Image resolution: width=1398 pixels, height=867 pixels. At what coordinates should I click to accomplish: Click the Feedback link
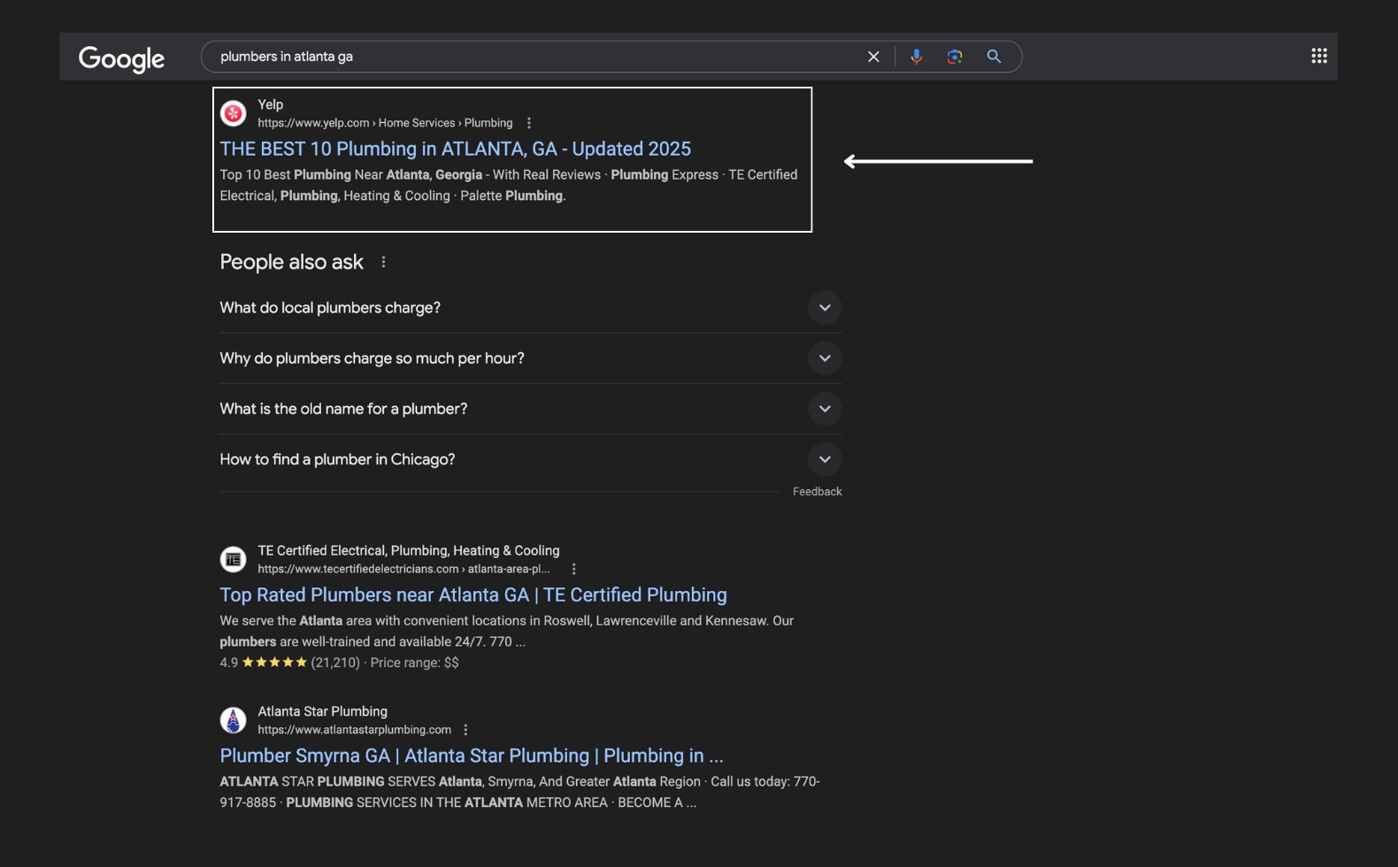click(818, 492)
